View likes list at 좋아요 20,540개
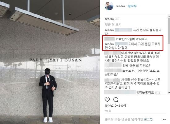Image resolution: width=170 pixels, height=124 pixels. [x=116, y=106]
